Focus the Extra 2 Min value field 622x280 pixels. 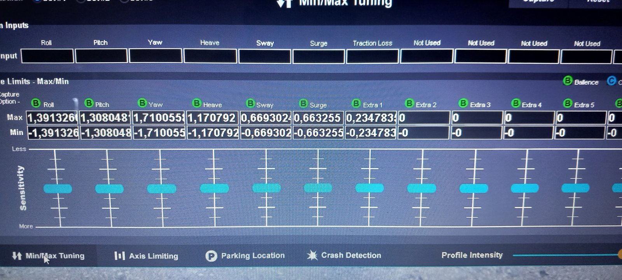pyautogui.click(x=424, y=133)
